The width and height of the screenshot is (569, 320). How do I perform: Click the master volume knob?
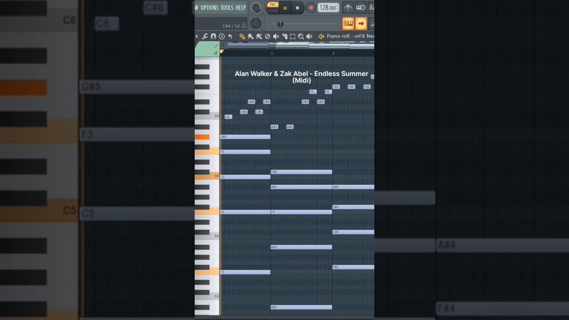point(256,8)
